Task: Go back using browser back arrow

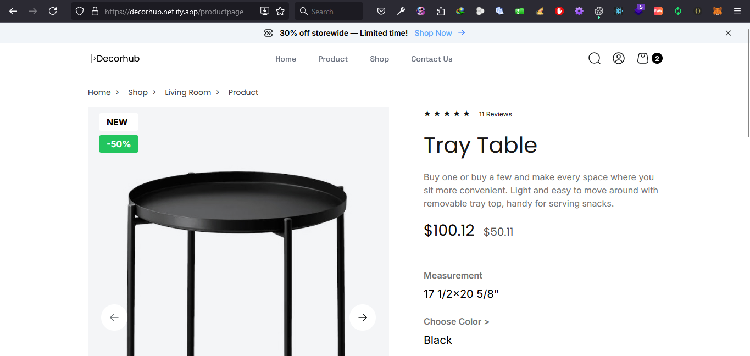Action: pyautogui.click(x=13, y=11)
